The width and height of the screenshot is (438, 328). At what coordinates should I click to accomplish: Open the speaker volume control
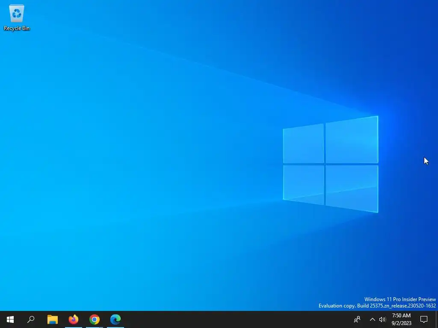(x=382, y=319)
